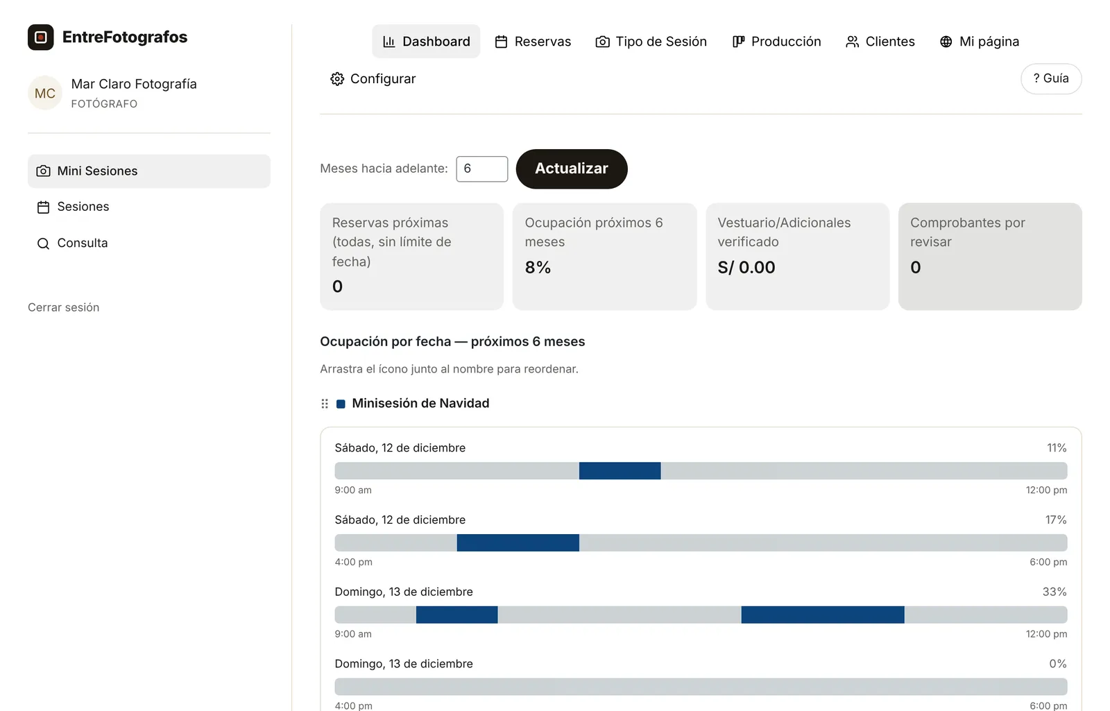1110x711 pixels.
Task: Click the Minisesión de Navidad heading
Action: coord(420,404)
